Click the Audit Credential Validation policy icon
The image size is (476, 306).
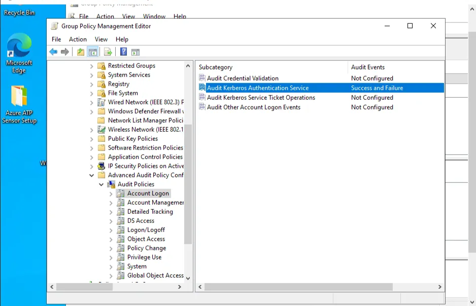coord(202,78)
